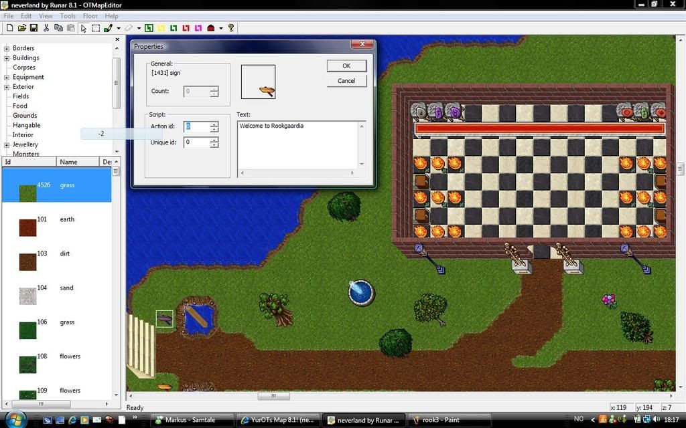Image resolution: width=686 pixels, height=428 pixels.
Task: Decrease Unique id with spinner down arrow
Action: pos(214,145)
